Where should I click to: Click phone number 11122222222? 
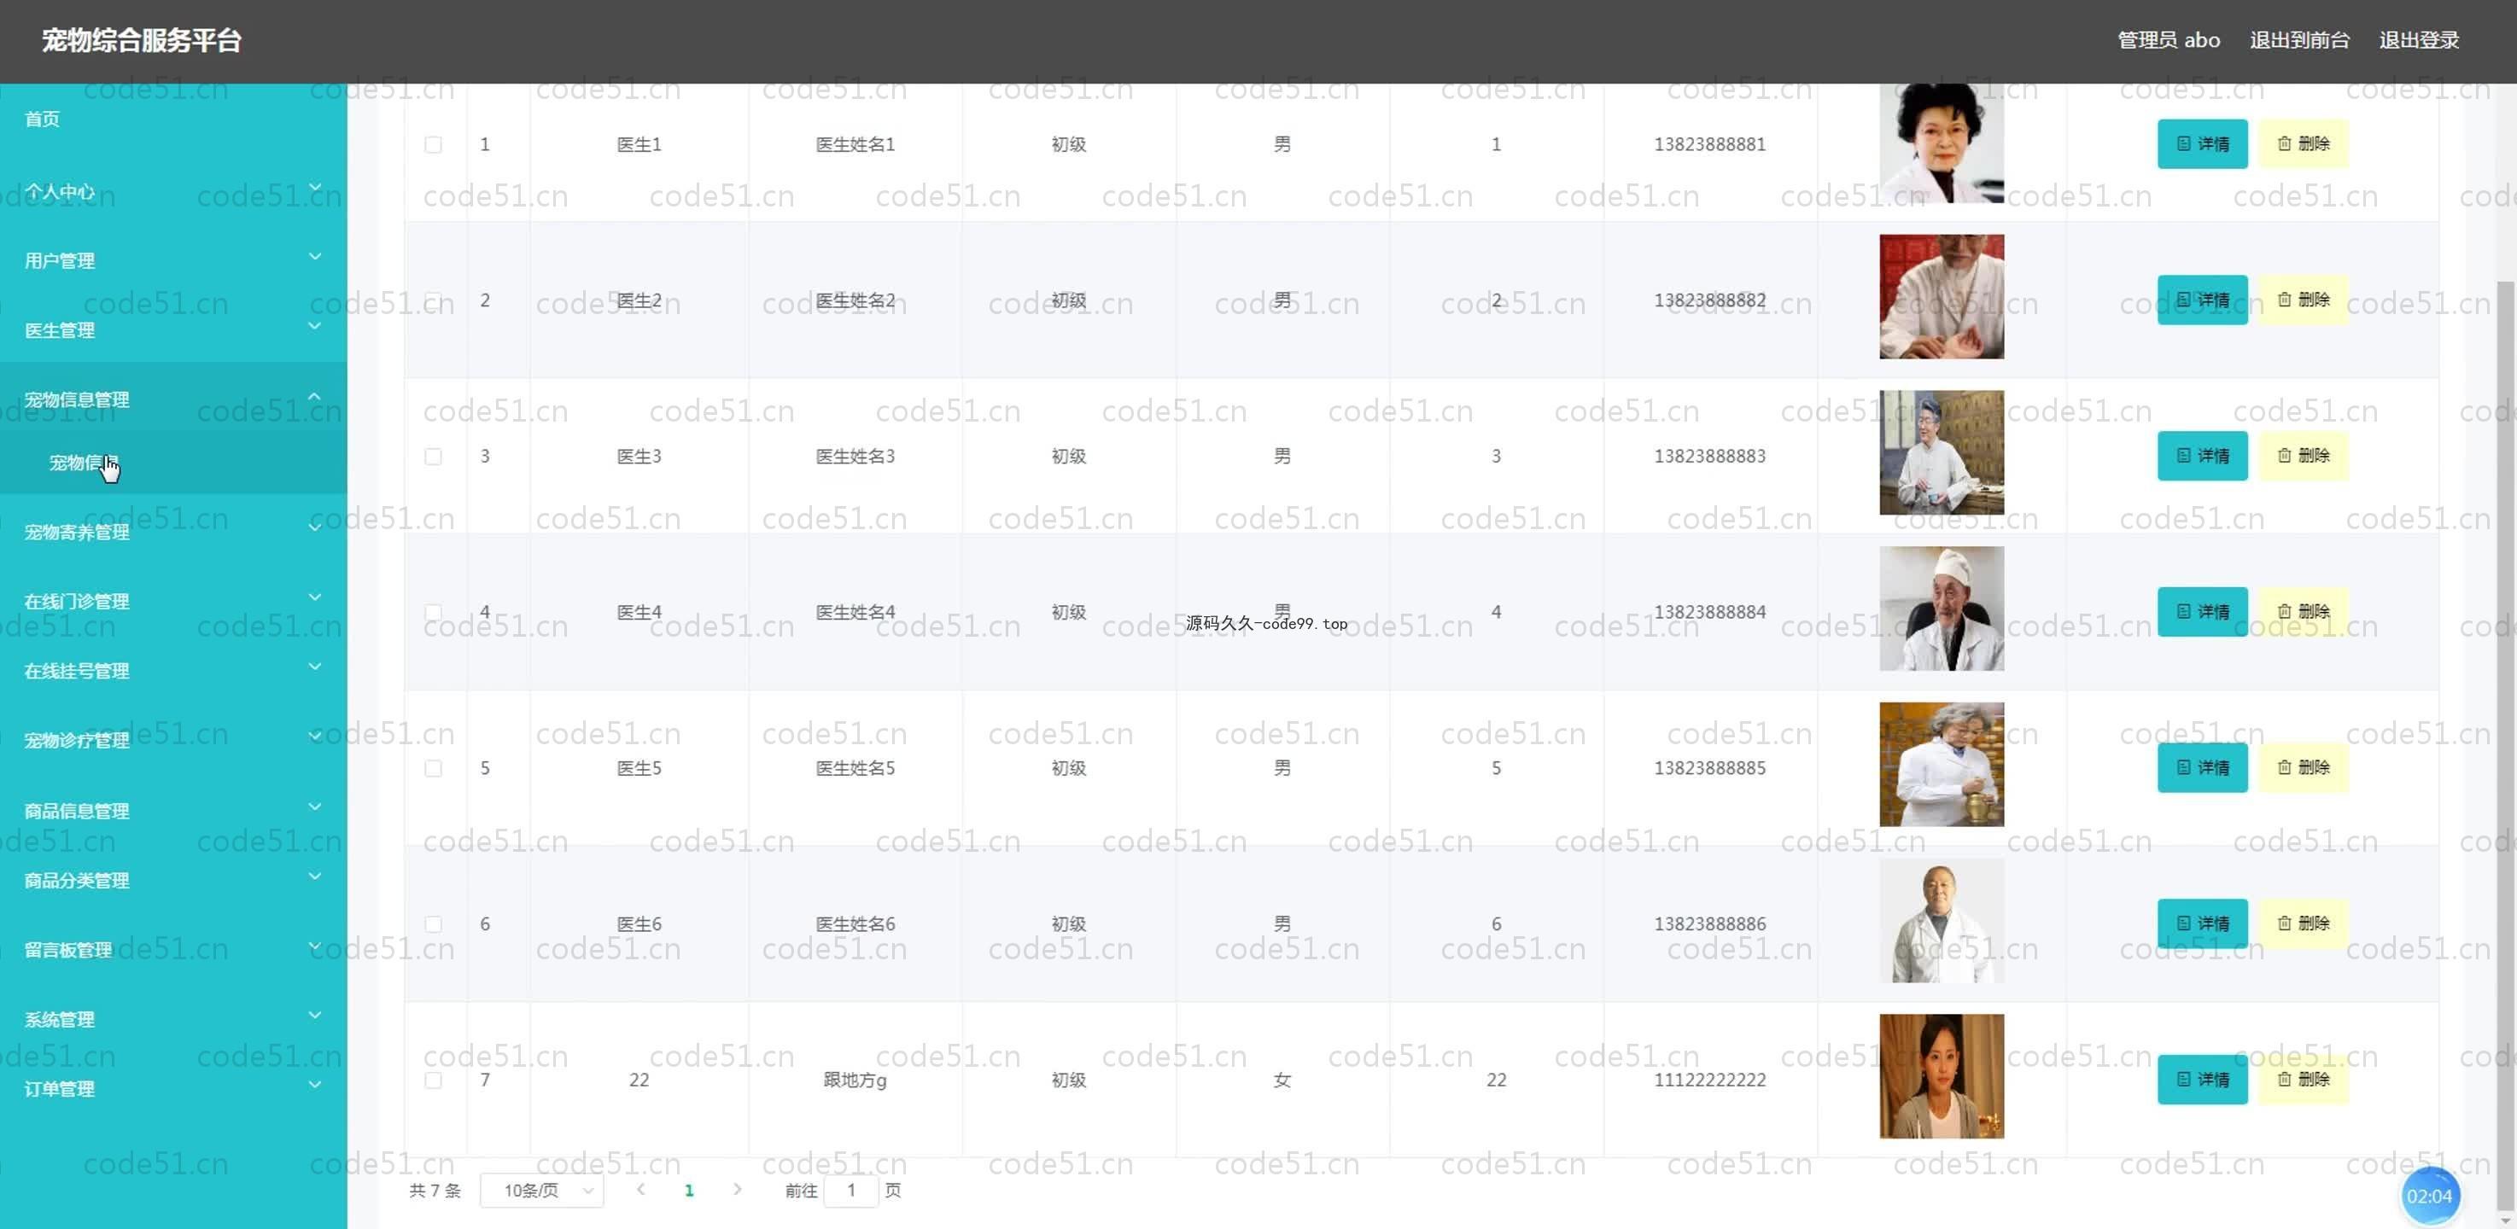1709,1080
